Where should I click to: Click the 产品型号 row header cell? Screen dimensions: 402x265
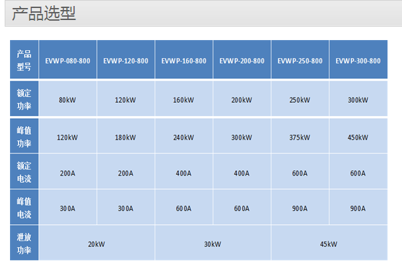(24, 60)
